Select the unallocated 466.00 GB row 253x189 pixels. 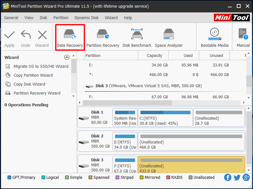[162, 75]
